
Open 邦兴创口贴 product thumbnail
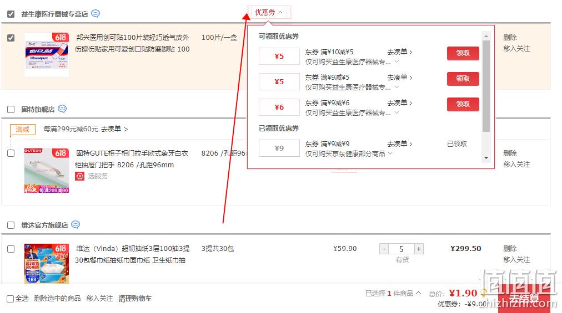[x=47, y=54]
